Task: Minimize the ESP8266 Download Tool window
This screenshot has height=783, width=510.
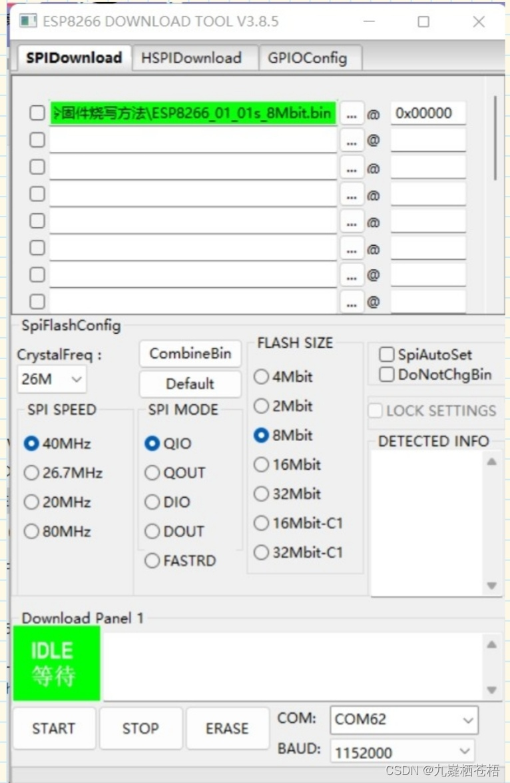Action: tap(370, 21)
